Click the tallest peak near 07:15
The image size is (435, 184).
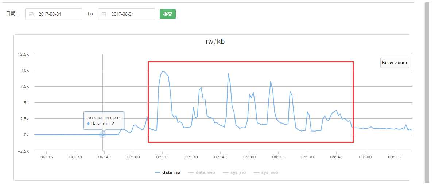[163, 71]
